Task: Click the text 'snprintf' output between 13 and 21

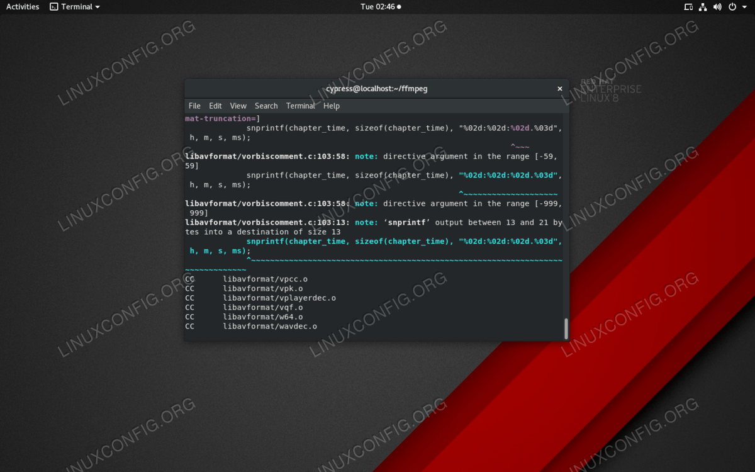Action: tap(466, 222)
